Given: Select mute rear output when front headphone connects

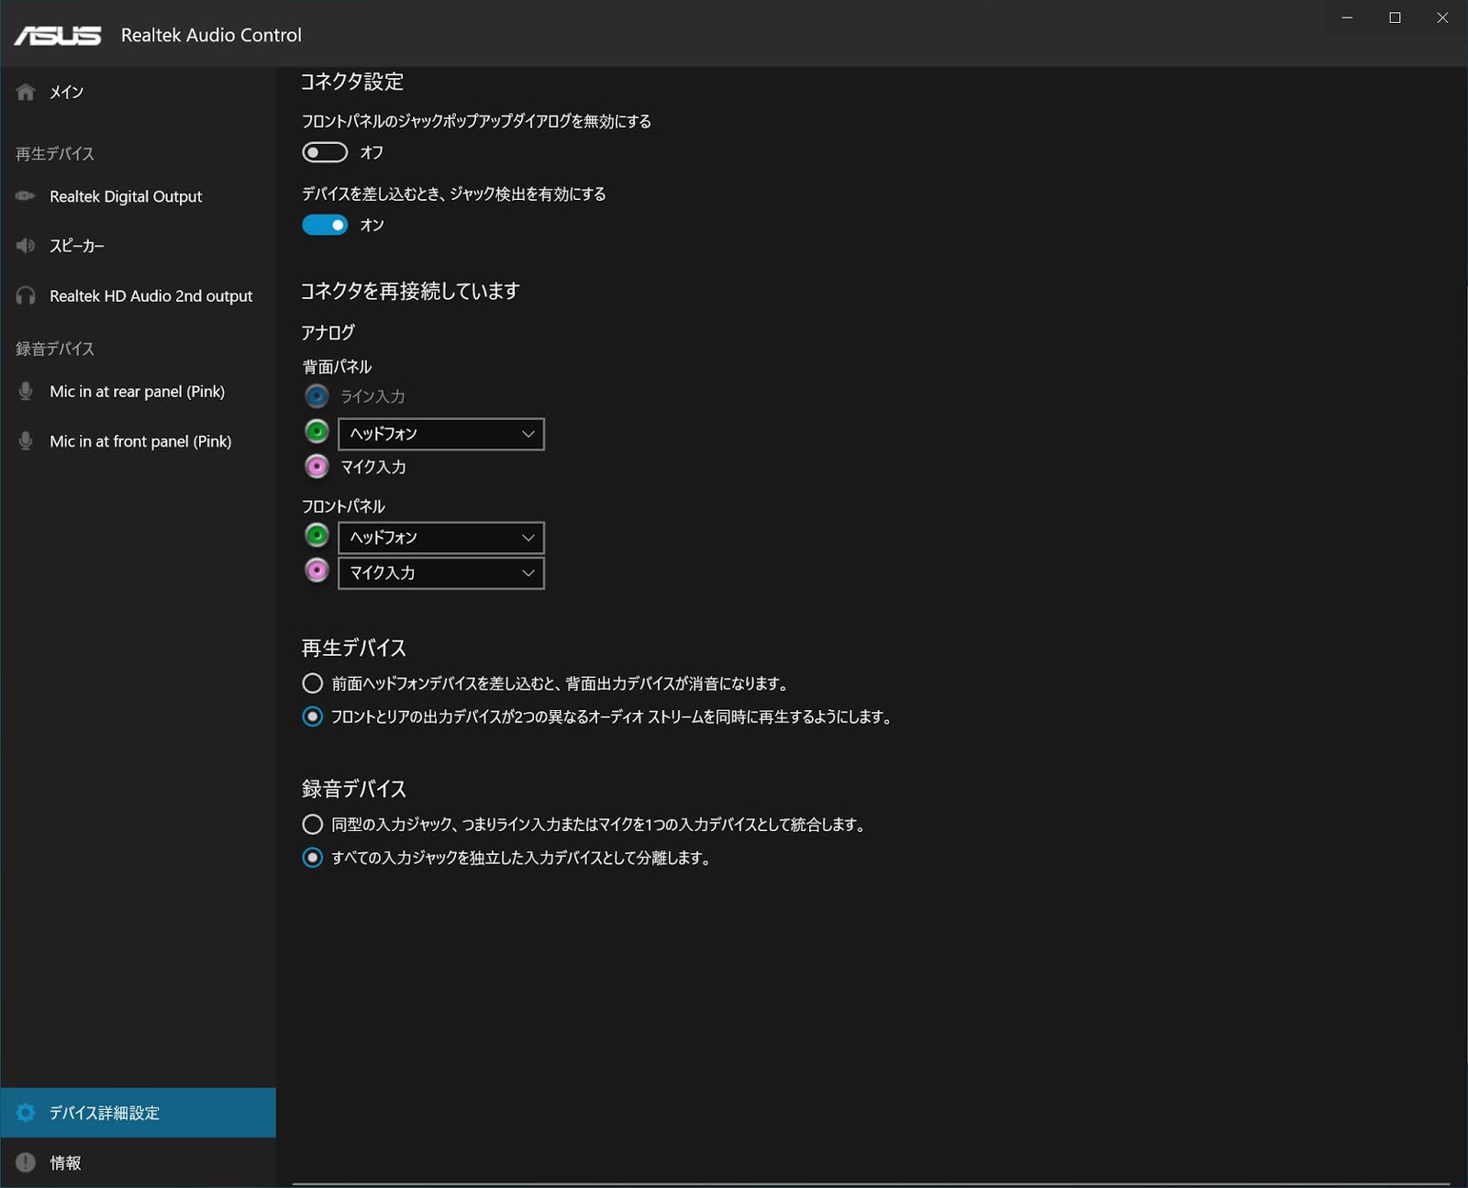Looking at the screenshot, I should point(312,683).
